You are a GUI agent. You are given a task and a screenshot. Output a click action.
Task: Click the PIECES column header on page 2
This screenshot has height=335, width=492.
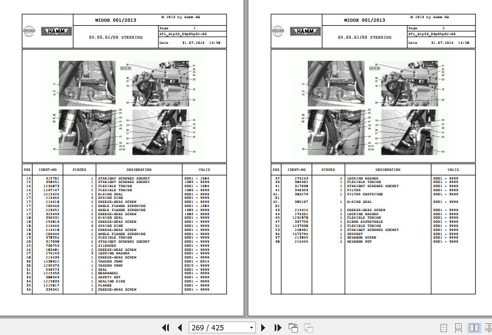pyautogui.click(x=328, y=170)
